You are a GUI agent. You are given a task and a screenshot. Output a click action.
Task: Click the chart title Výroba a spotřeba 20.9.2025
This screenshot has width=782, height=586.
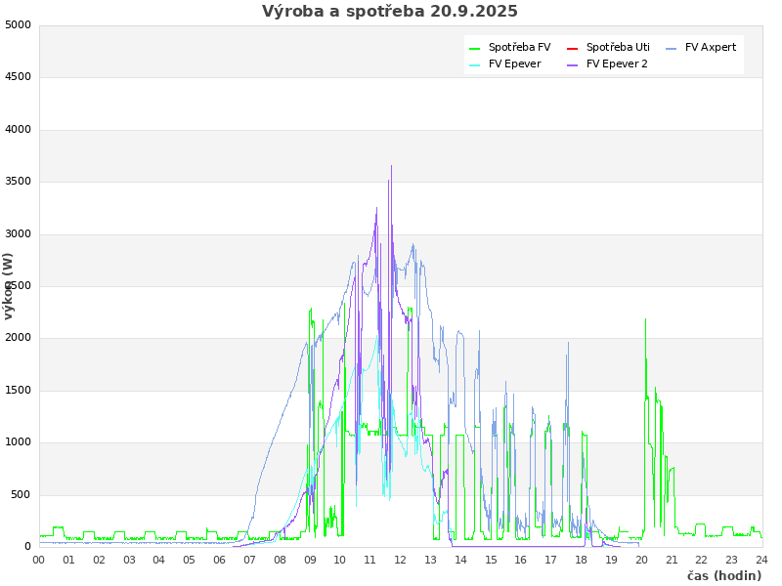(390, 12)
